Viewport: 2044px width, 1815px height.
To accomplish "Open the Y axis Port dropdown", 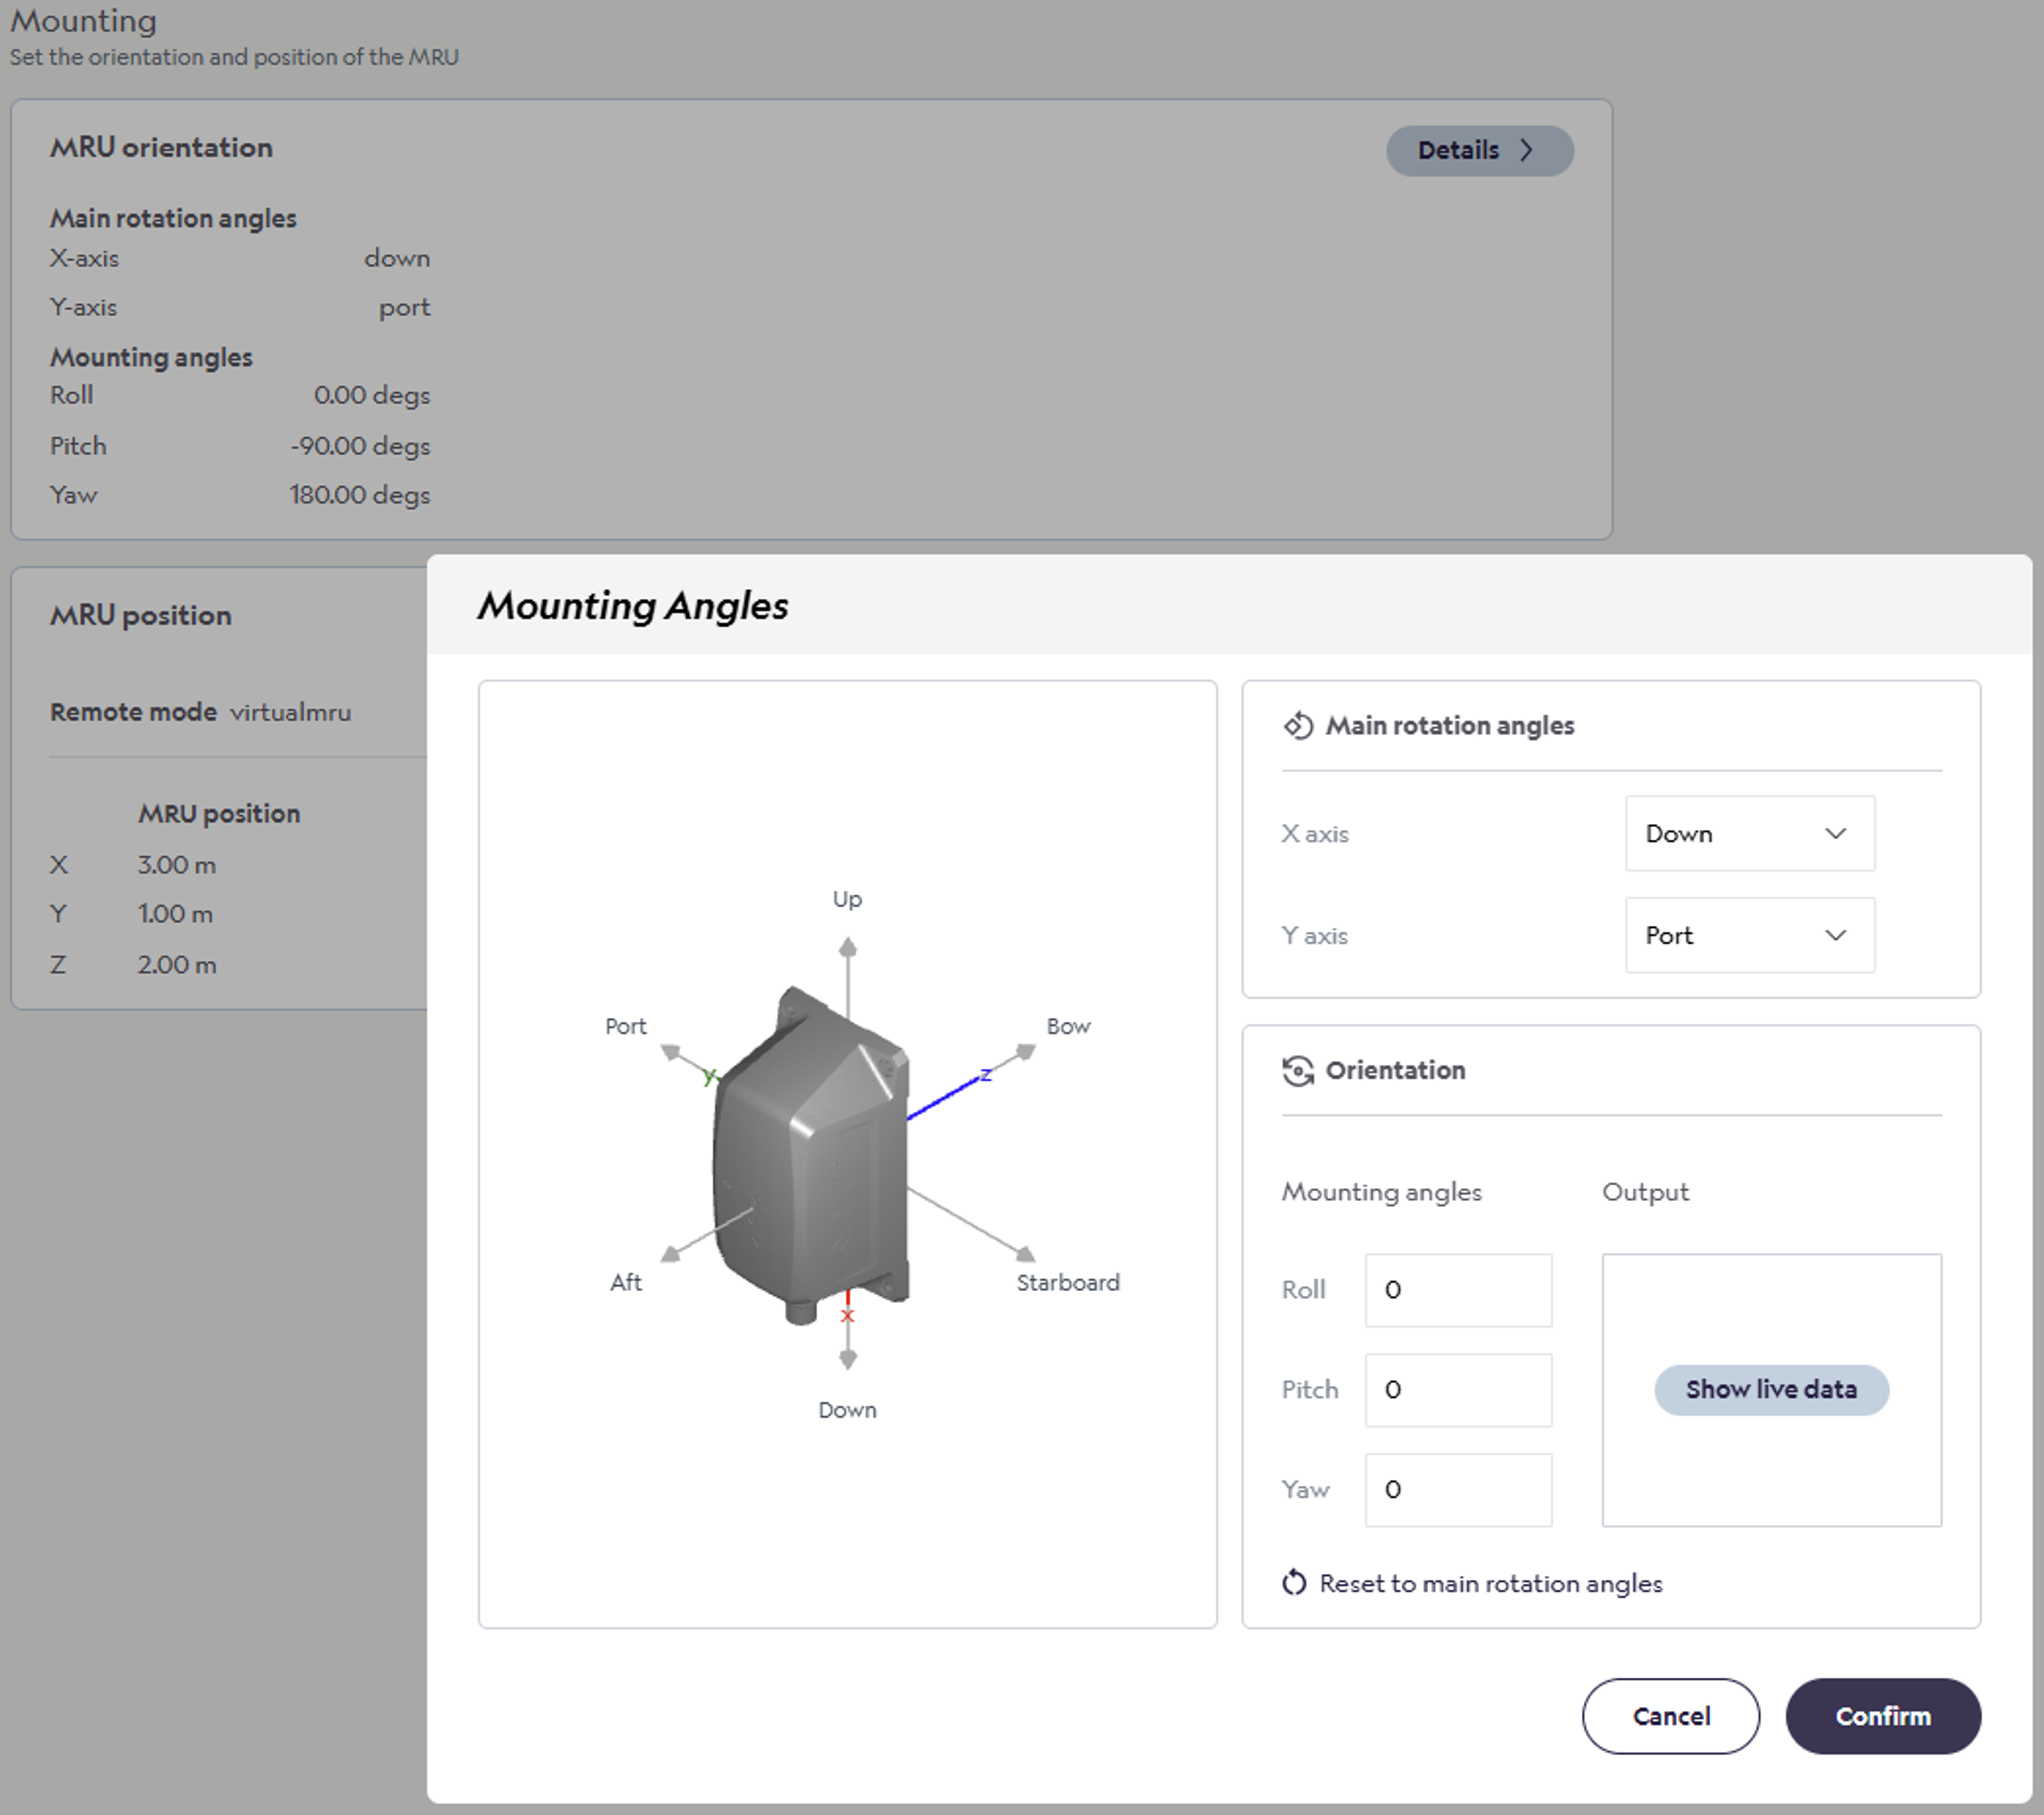I will click(x=1749, y=935).
